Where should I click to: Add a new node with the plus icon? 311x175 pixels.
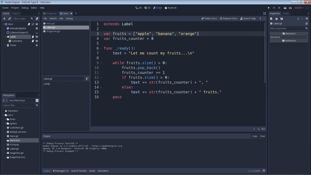tap(4, 18)
